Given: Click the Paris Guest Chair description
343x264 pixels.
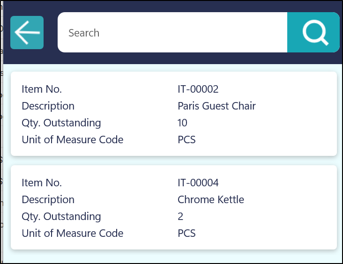Looking at the screenshot, I should coord(216,106).
